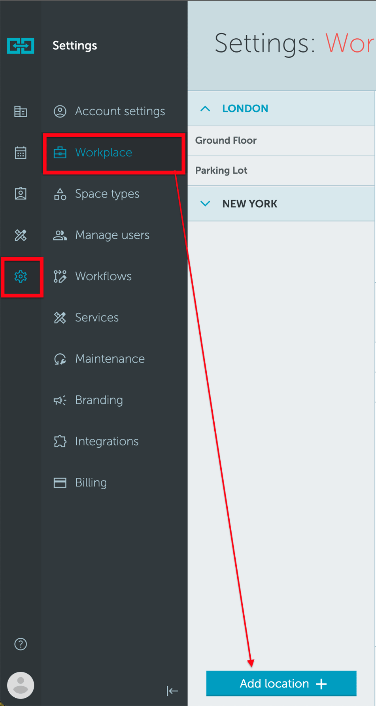Select Manage users in the settings menu

pos(112,235)
